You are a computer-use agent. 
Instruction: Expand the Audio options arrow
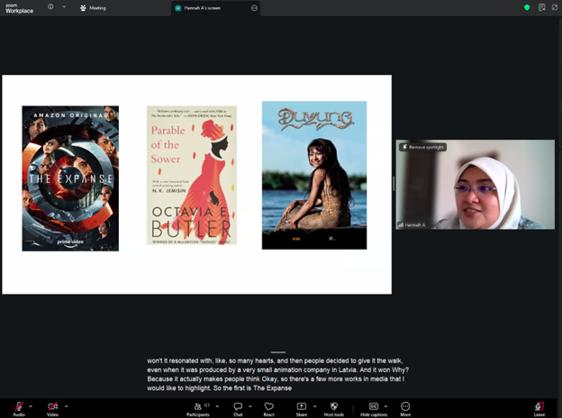coord(32,405)
